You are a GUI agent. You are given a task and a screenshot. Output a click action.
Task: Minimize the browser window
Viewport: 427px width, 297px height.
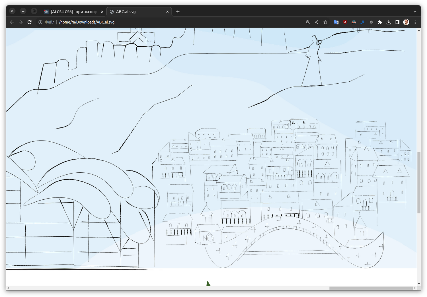[23, 11]
